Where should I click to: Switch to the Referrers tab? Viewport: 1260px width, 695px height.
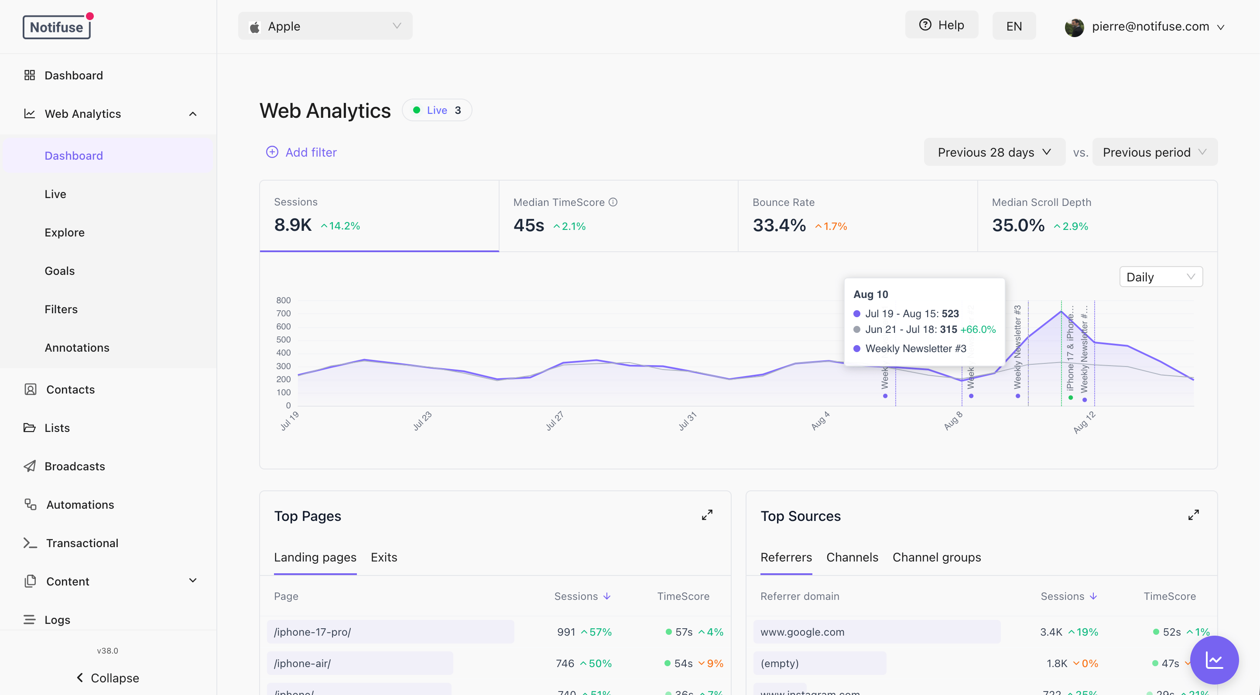786,557
